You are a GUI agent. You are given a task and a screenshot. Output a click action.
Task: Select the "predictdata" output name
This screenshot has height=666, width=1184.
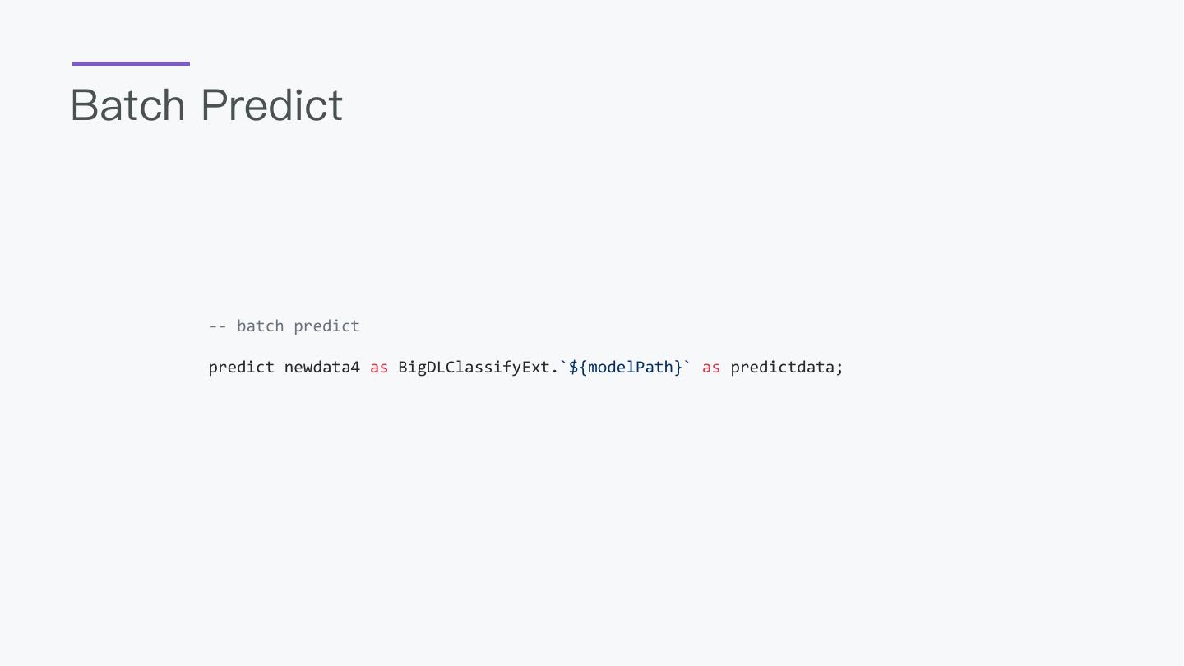(782, 368)
